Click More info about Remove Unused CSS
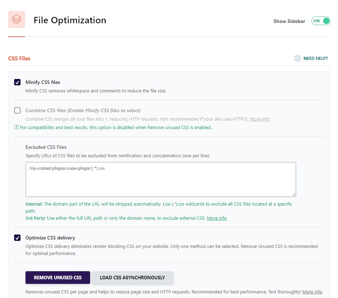This screenshot has height=298, width=338. (312, 292)
